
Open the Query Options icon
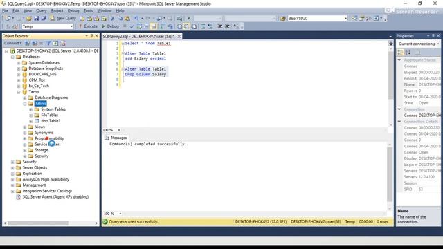[146, 26]
